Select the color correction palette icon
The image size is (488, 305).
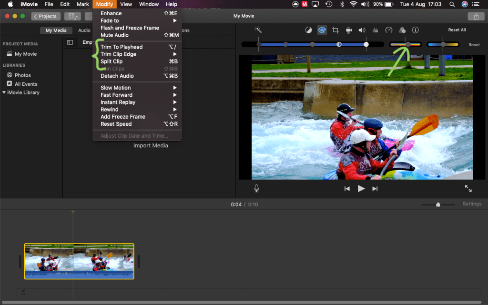[322, 30]
